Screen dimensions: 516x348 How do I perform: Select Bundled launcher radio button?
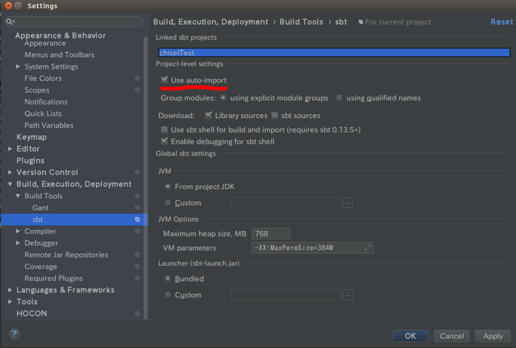(x=168, y=278)
